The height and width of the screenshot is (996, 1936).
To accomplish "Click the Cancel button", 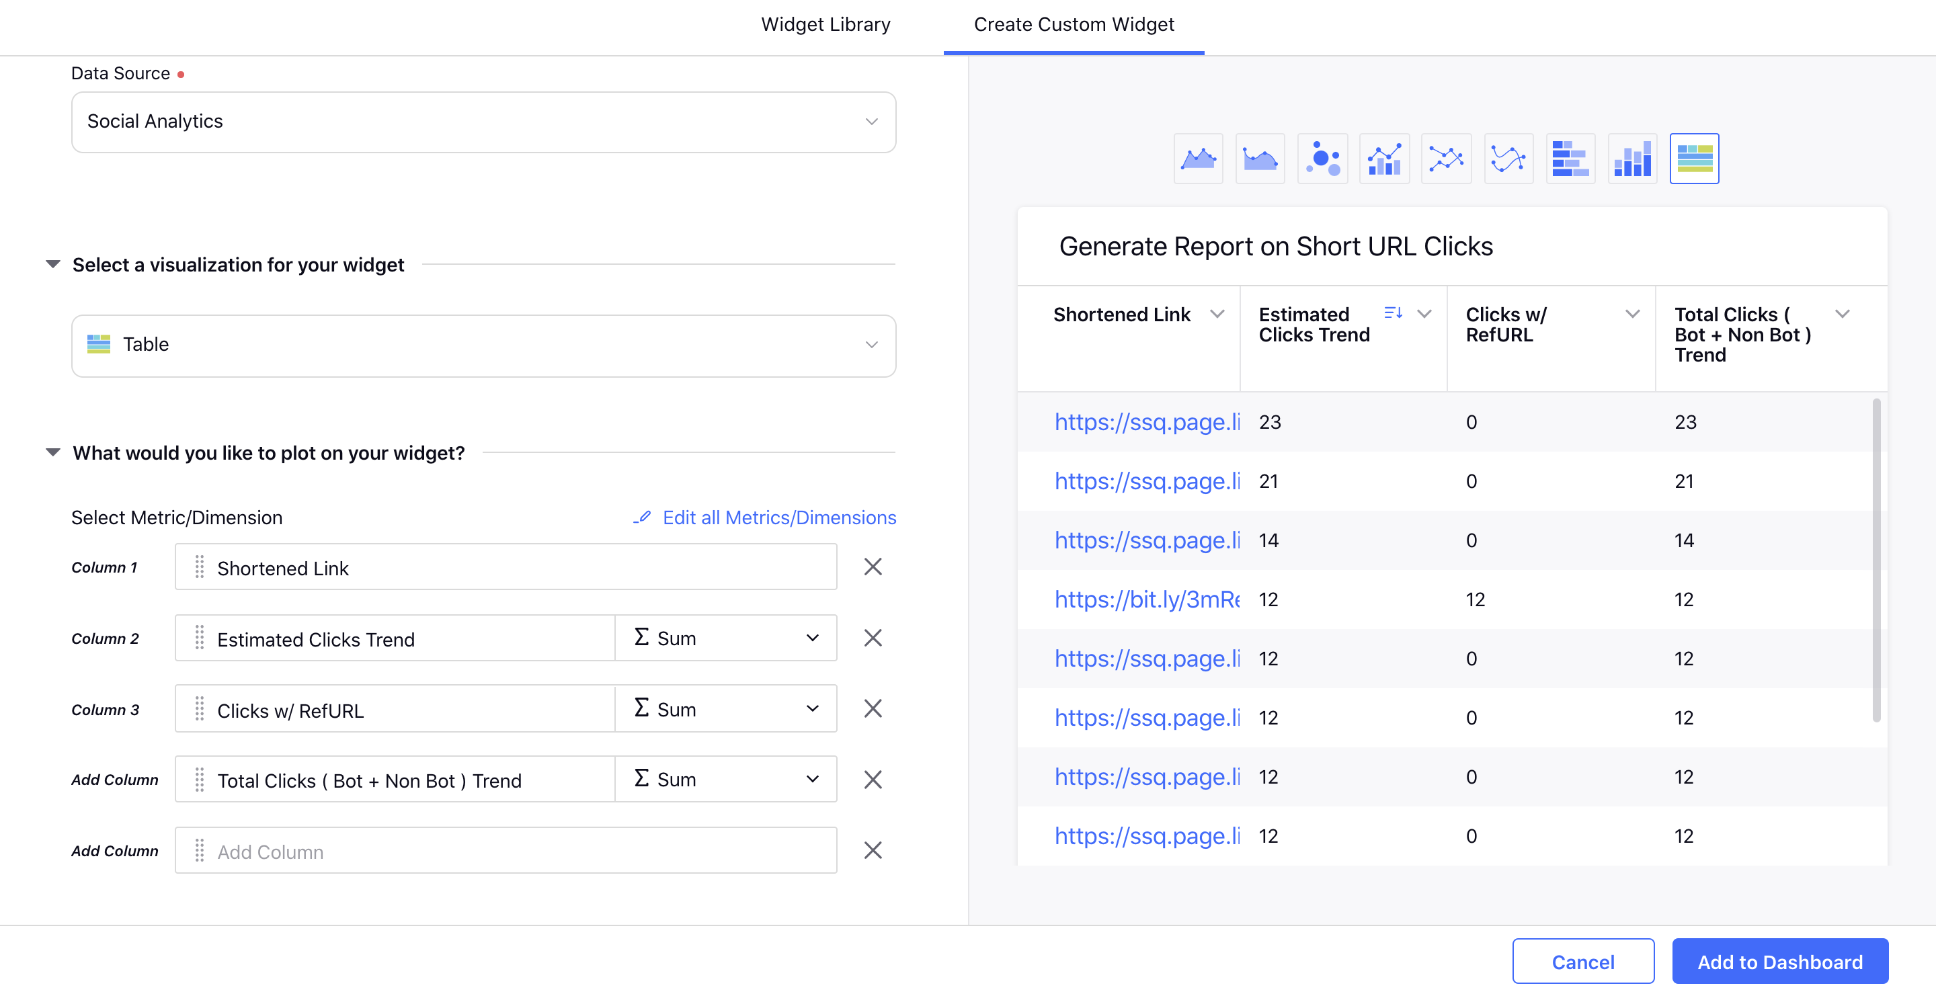I will point(1583,962).
